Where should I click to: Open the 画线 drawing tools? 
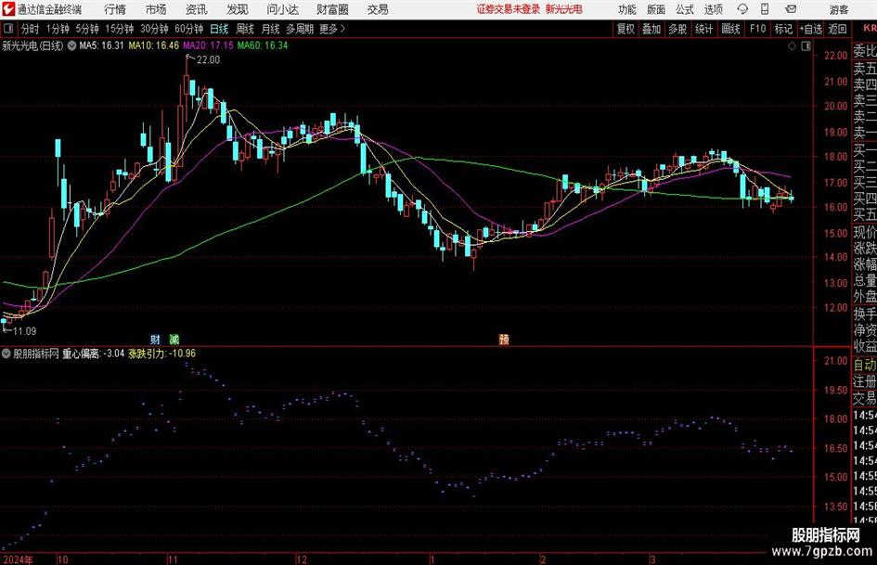pos(730,29)
